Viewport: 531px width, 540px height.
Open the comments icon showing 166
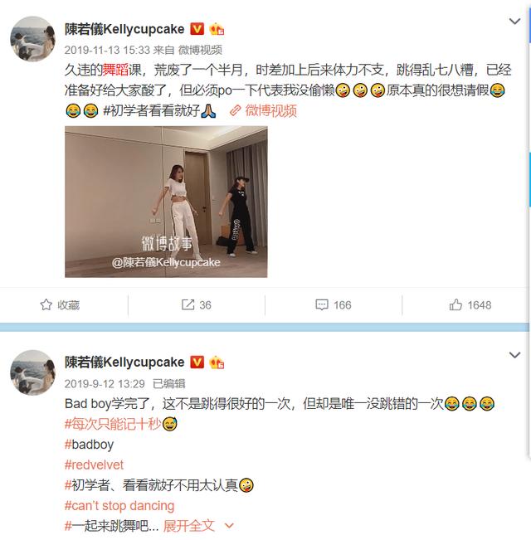[x=322, y=304]
